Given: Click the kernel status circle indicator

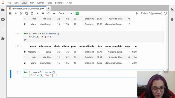Looking at the screenshot, I should point(165,13).
